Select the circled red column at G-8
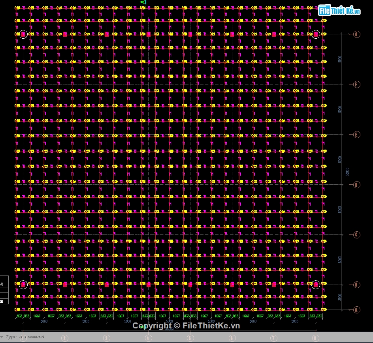This screenshot has width=373, height=343. click(316, 34)
